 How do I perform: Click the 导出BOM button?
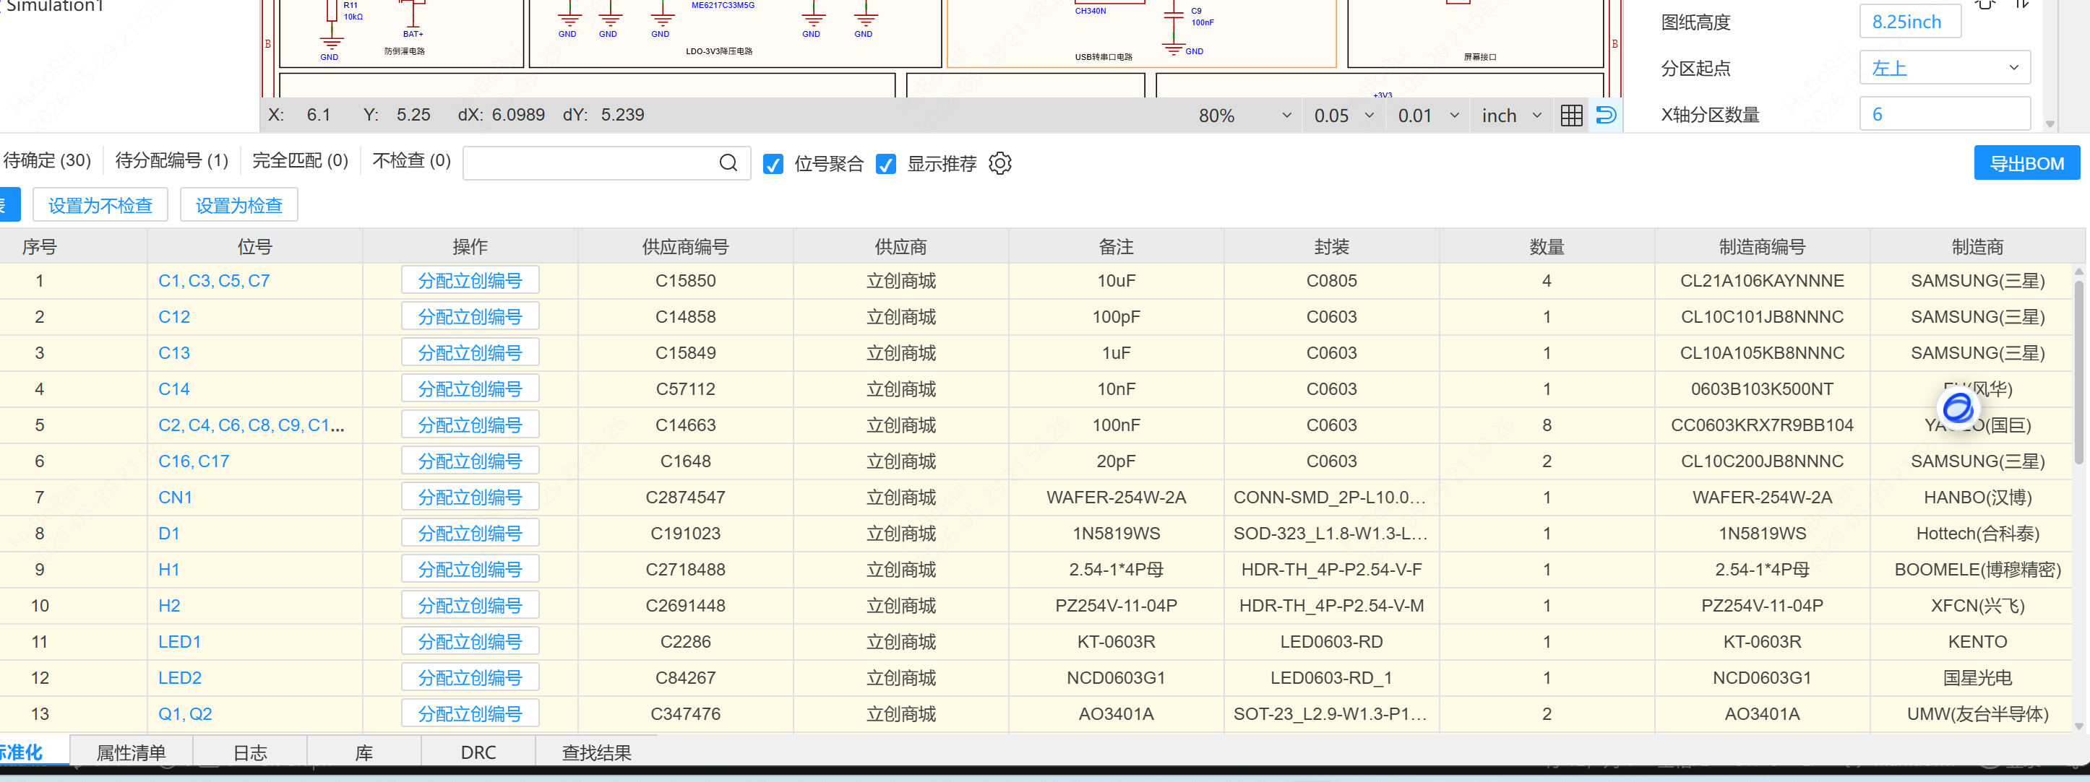[2026, 164]
